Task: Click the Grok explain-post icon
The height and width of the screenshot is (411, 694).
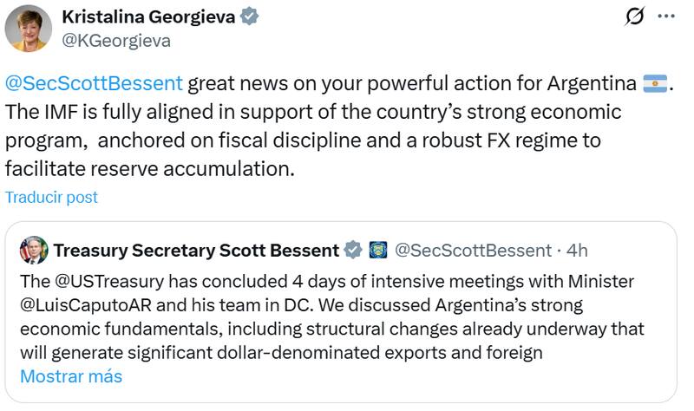Action: pyautogui.click(x=635, y=16)
